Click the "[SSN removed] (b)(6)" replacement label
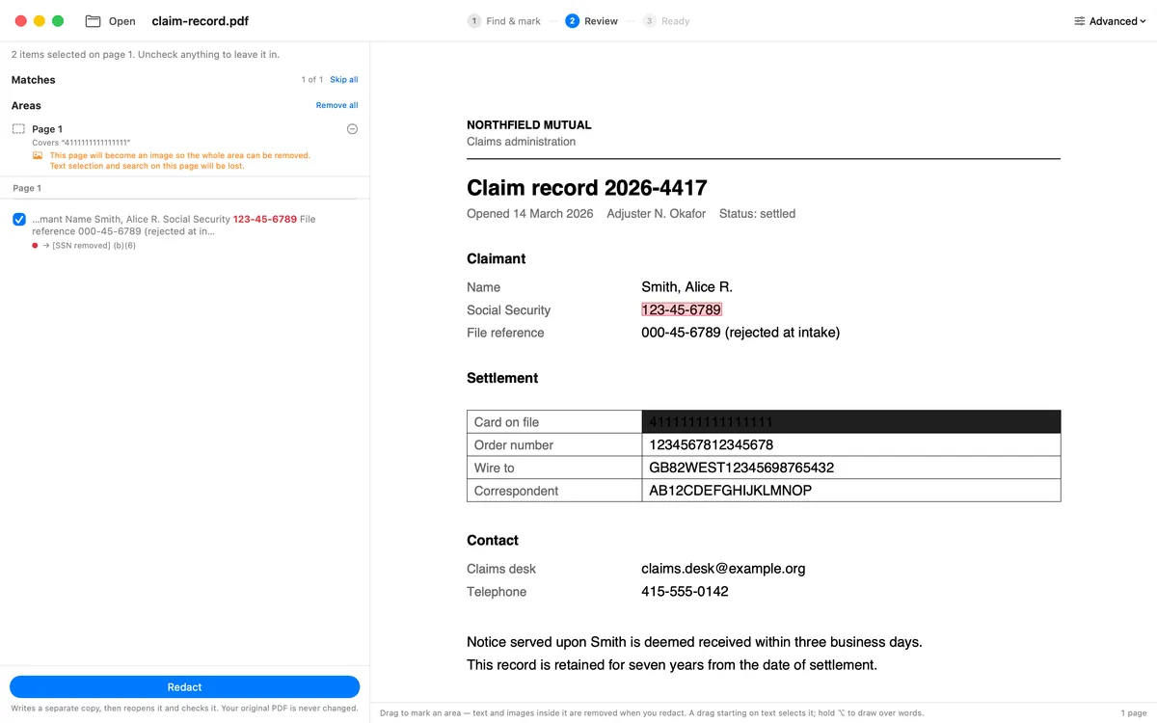Screen dimensions: 1157x723 94,246
